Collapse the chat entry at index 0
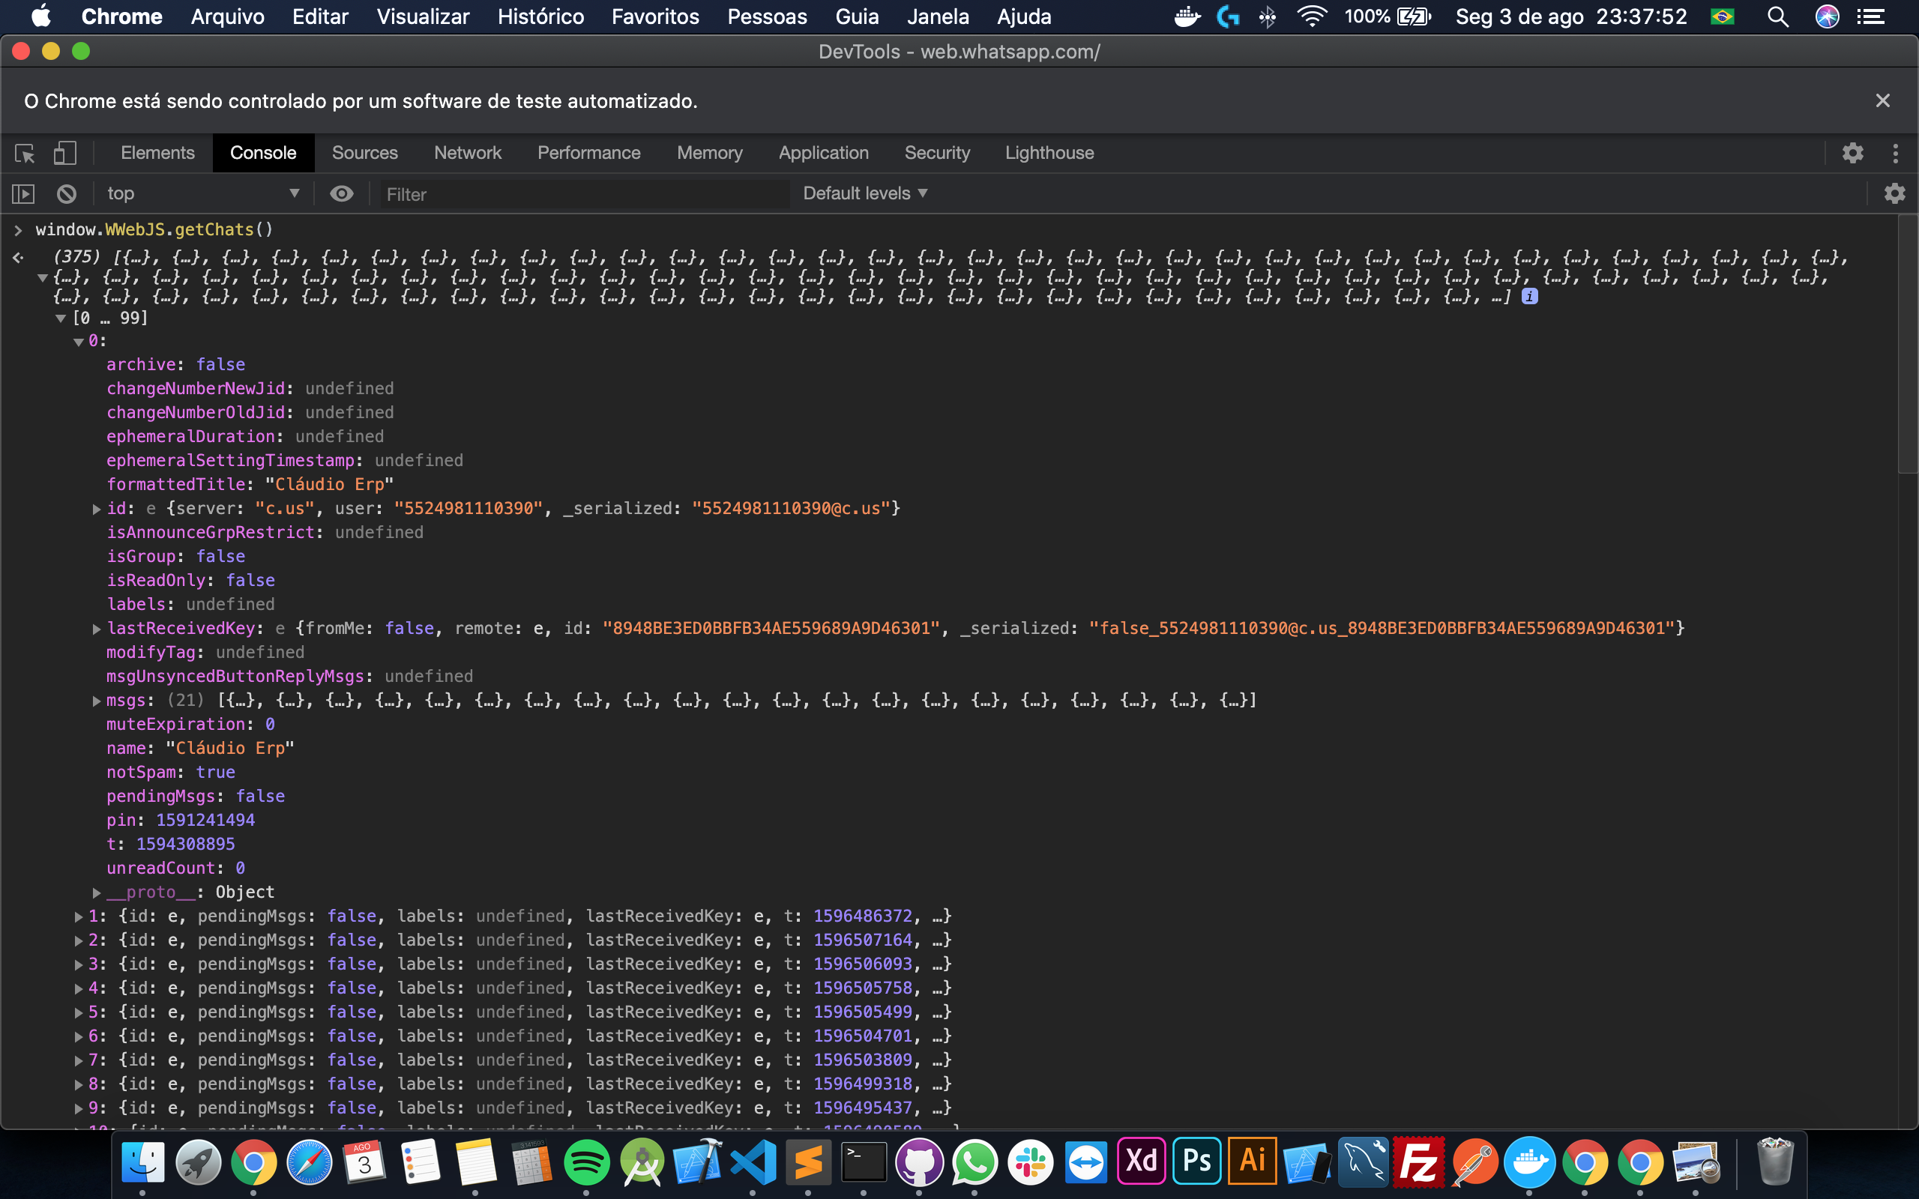The height and width of the screenshot is (1199, 1919). pyautogui.click(x=79, y=342)
